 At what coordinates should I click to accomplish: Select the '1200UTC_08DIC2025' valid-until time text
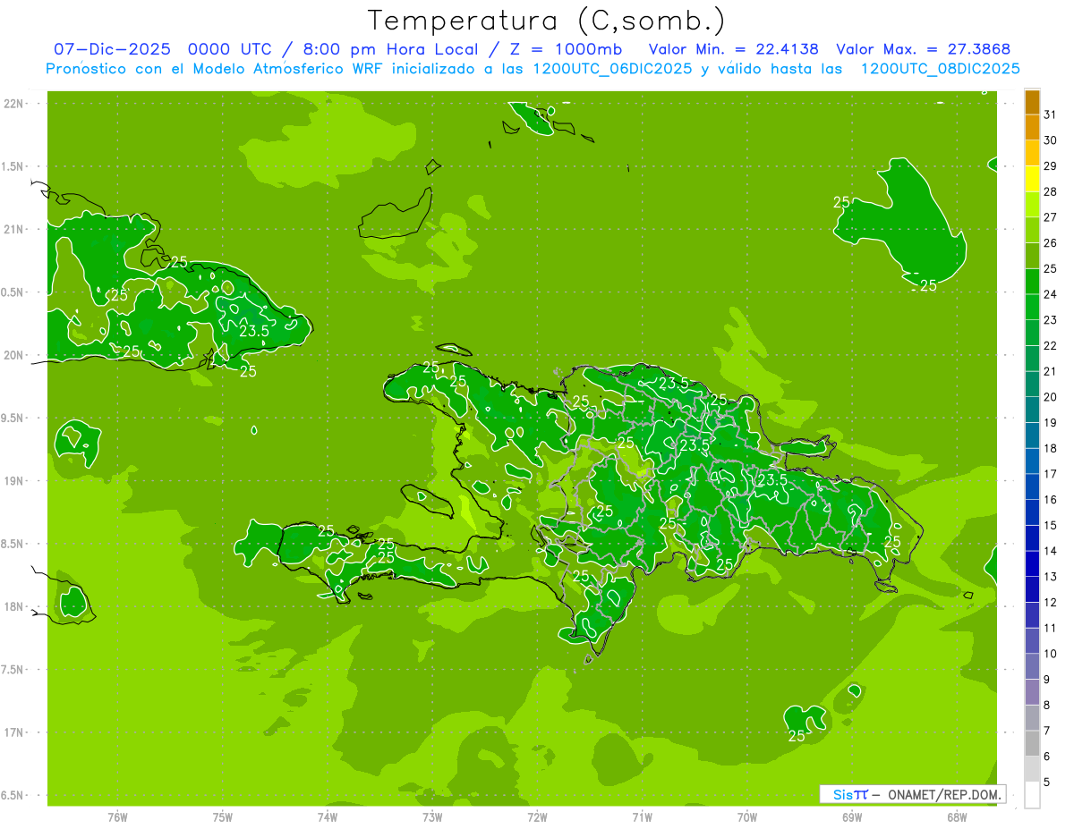pos(940,69)
